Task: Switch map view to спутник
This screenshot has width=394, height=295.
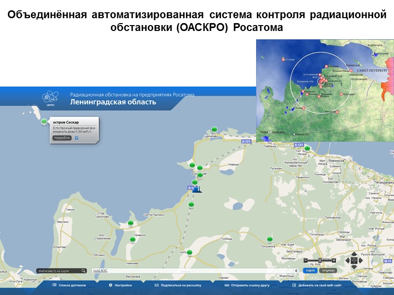Action: [x=328, y=270]
